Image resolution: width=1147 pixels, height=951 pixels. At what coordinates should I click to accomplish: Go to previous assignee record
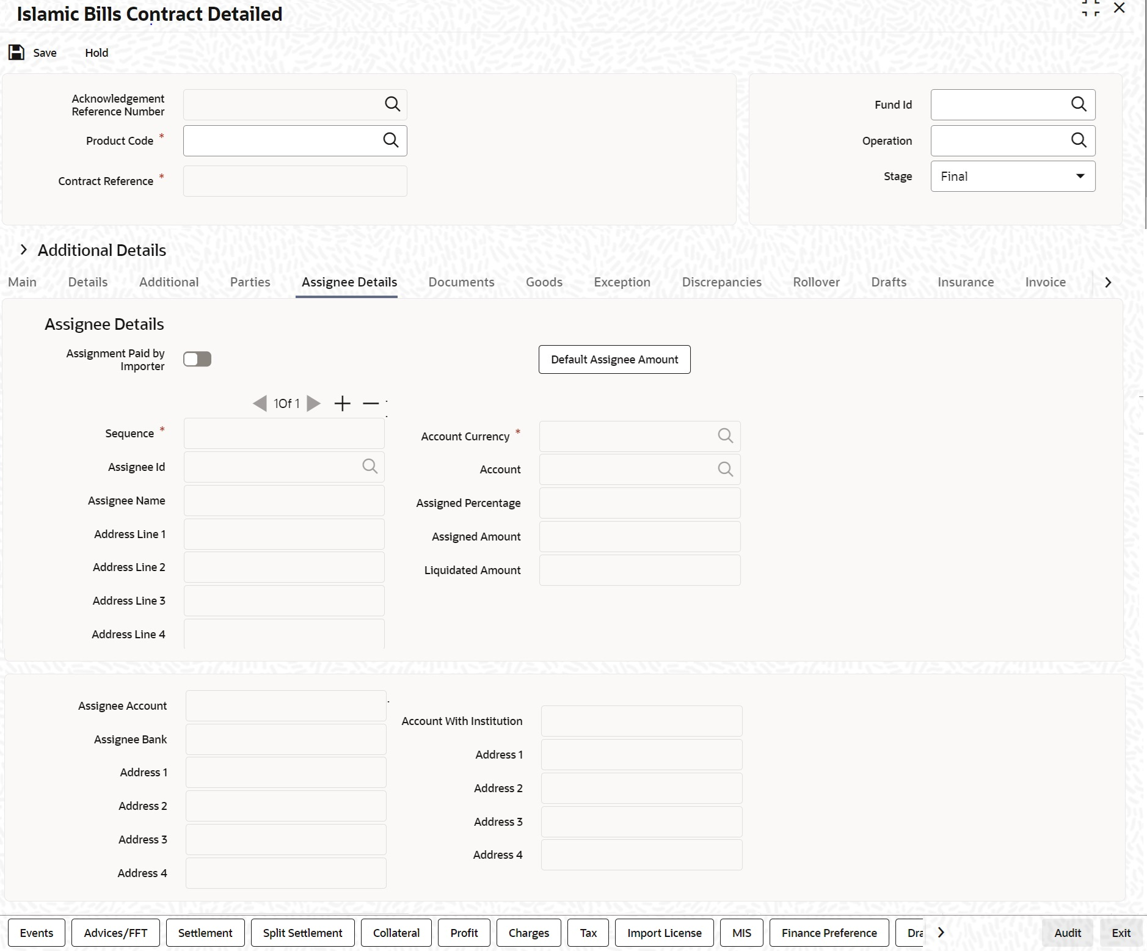pos(260,403)
